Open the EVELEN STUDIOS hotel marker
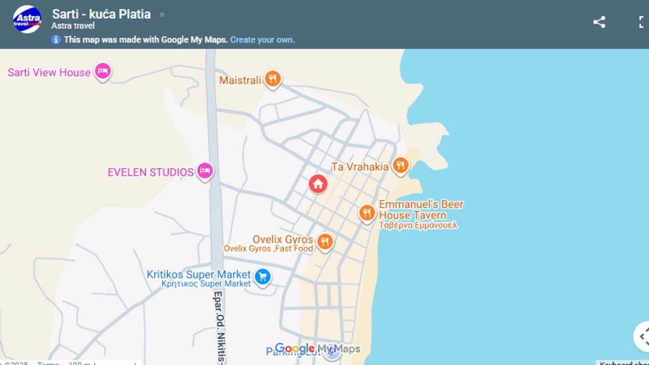The image size is (649, 365). point(204,171)
